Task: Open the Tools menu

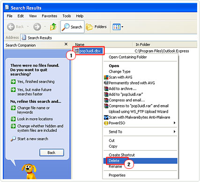Action: [x=67, y=16]
